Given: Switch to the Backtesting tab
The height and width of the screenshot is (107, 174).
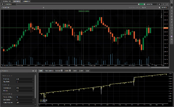Looking at the screenshot, I should coord(17,1).
